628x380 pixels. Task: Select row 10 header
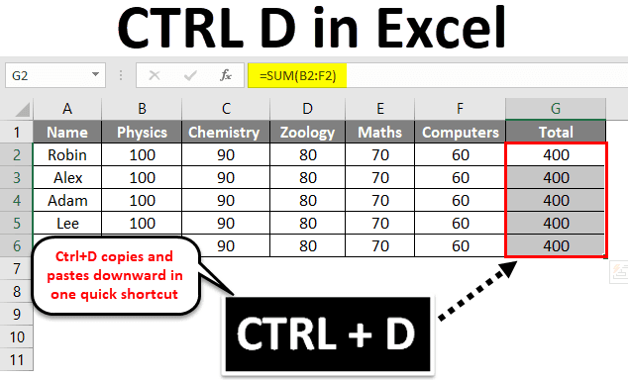pyautogui.click(x=17, y=337)
